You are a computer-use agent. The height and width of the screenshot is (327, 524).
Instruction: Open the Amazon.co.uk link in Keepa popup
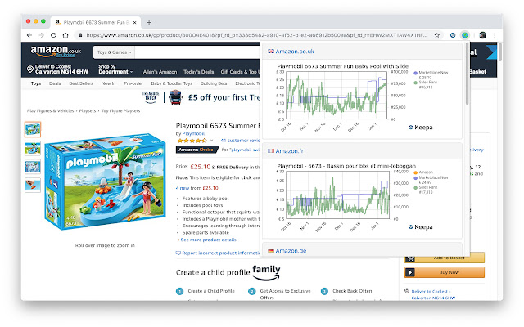tap(295, 52)
